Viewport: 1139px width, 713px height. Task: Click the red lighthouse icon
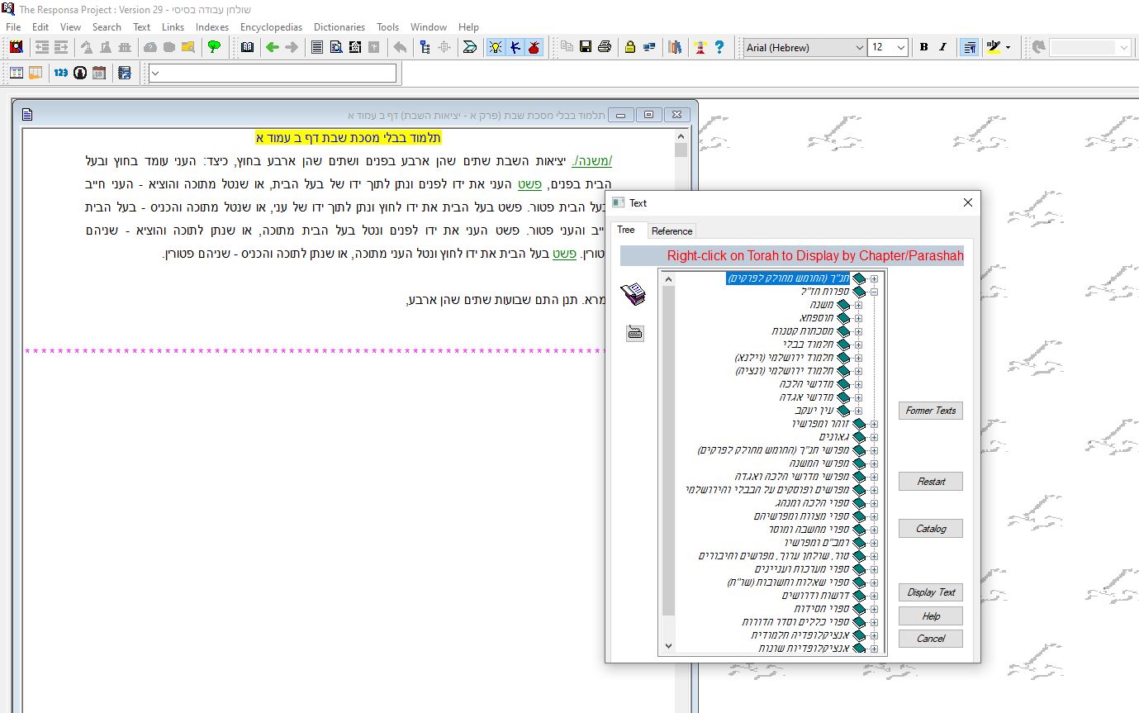click(x=700, y=47)
